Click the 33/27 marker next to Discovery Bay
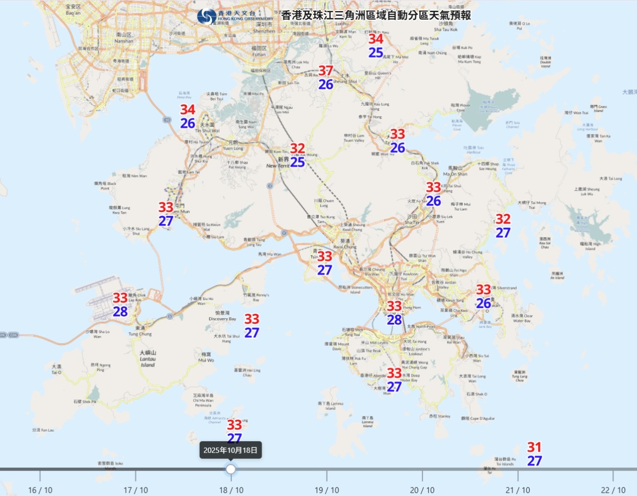Viewport: 637px width, 496px height. tap(252, 326)
